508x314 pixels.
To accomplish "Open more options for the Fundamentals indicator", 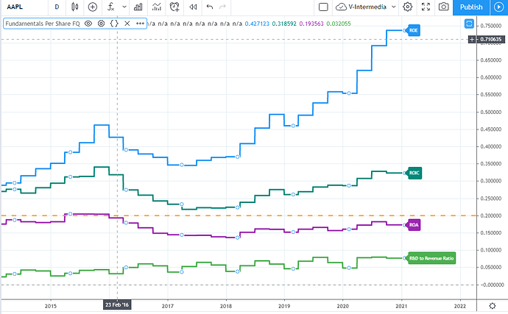I will tap(140, 23).
